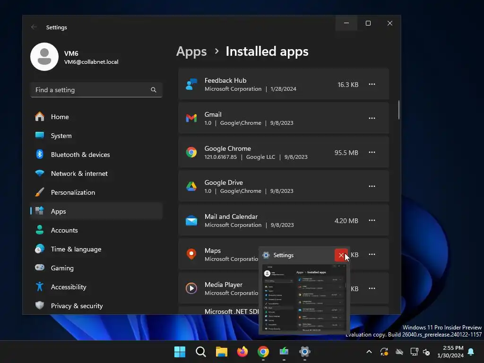Open more options for Gmail

pyautogui.click(x=372, y=118)
